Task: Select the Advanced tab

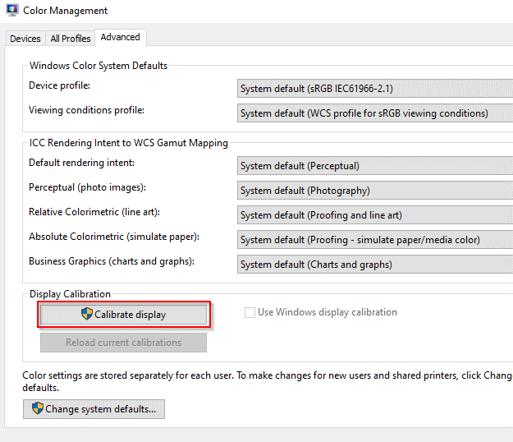Action: [120, 37]
